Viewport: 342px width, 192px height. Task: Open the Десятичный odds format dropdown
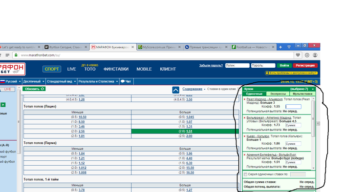tap(34, 81)
